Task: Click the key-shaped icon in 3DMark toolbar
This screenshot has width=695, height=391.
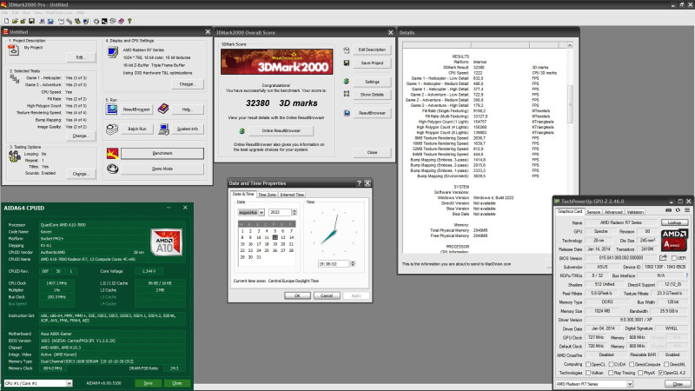Action: 129,21
